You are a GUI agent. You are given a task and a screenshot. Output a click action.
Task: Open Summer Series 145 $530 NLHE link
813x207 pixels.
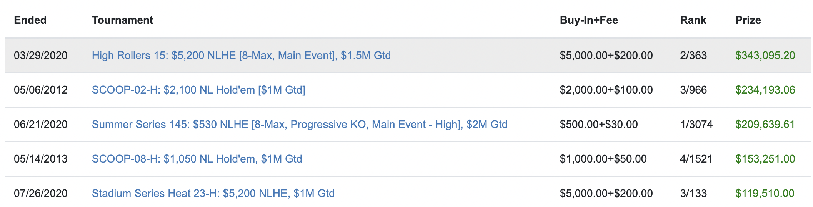tap(300, 125)
